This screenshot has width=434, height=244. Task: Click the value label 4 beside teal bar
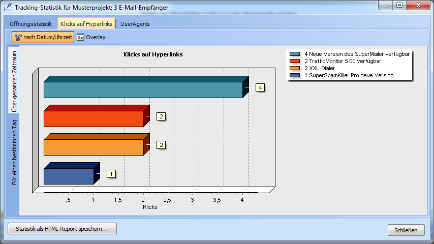[260, 87]
